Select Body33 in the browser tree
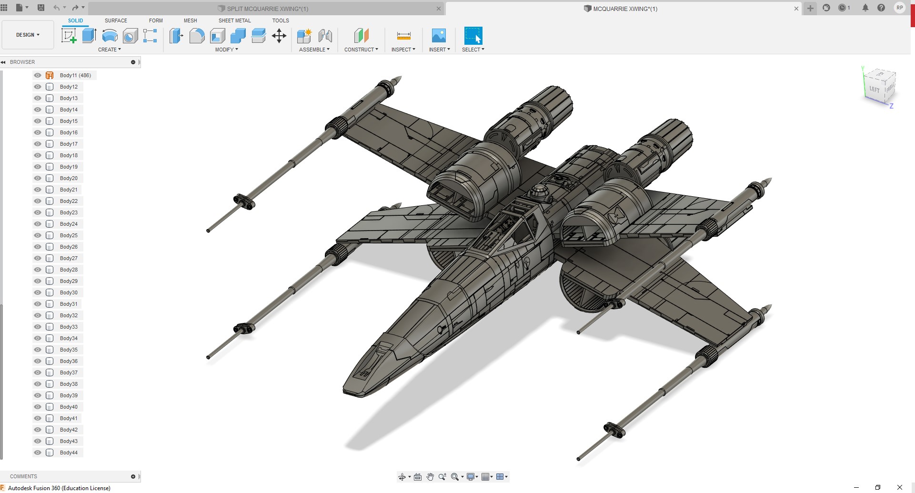915x493 pixels. 69,327
